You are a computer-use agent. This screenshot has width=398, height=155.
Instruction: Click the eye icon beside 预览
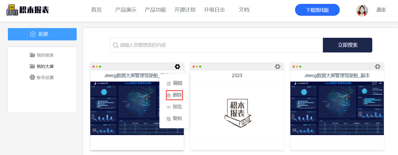click(169, 107)
